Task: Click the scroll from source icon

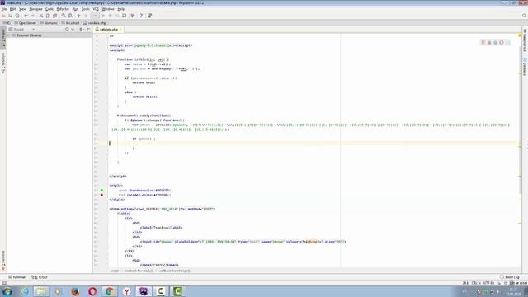Action: click(x=67, y=30)
